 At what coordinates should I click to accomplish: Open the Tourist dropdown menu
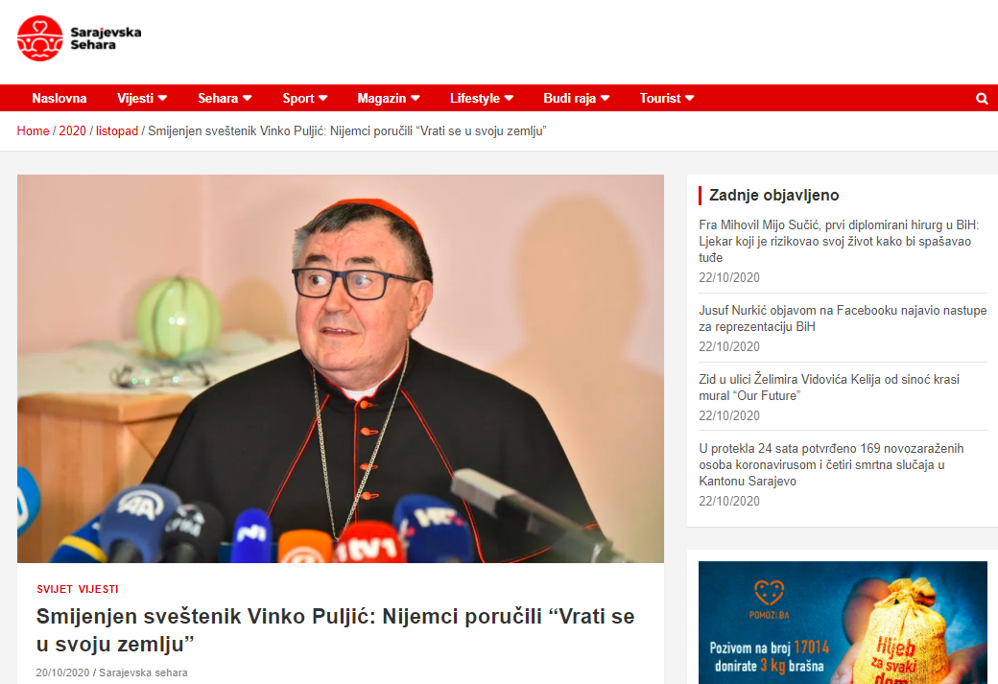(x=666, y=98)
